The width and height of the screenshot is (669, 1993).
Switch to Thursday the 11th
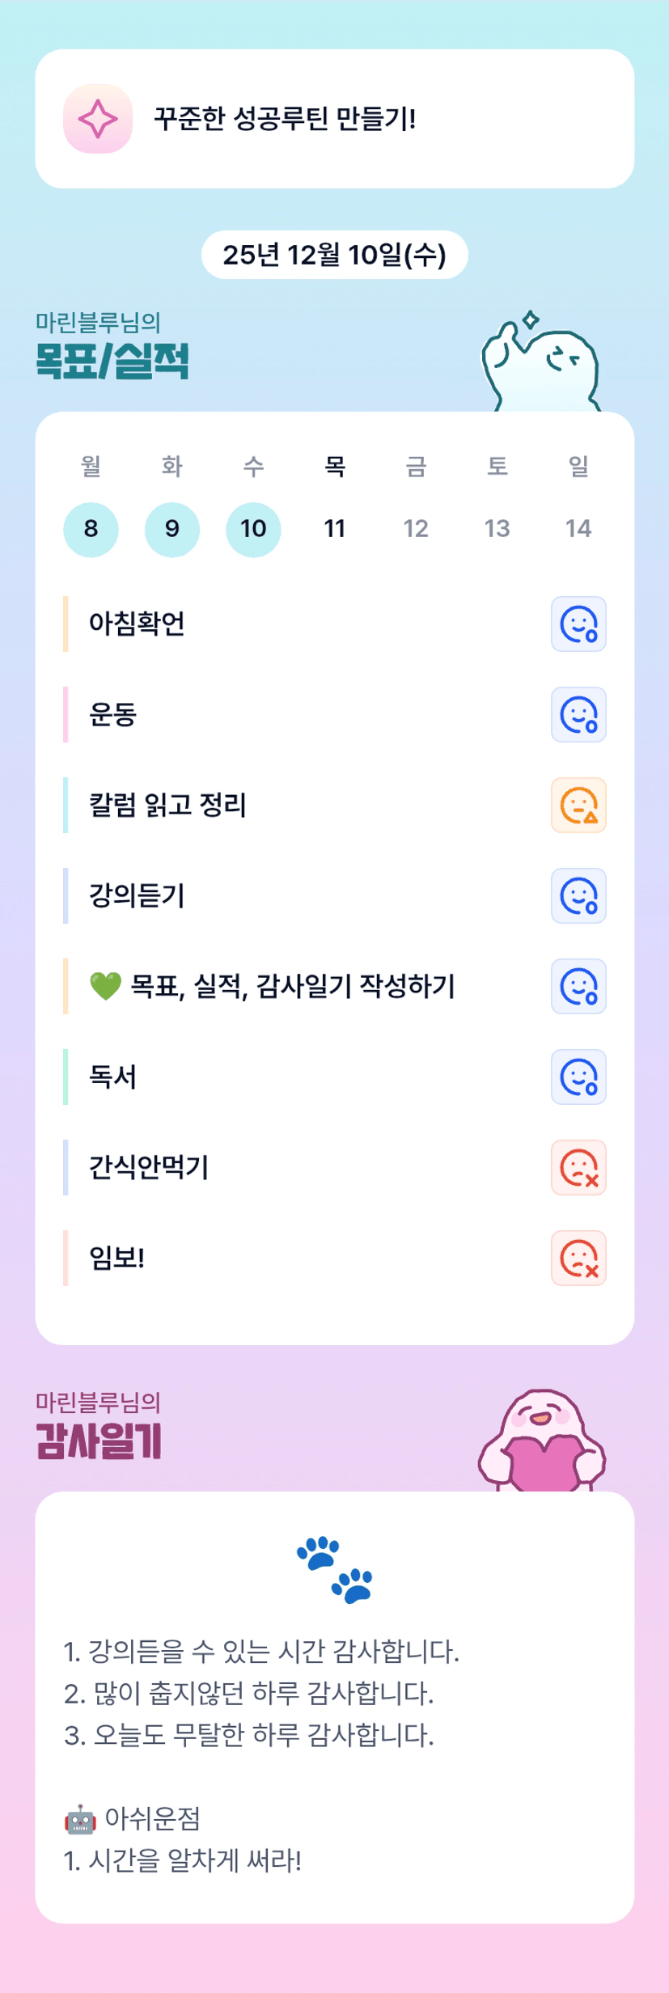335,529
